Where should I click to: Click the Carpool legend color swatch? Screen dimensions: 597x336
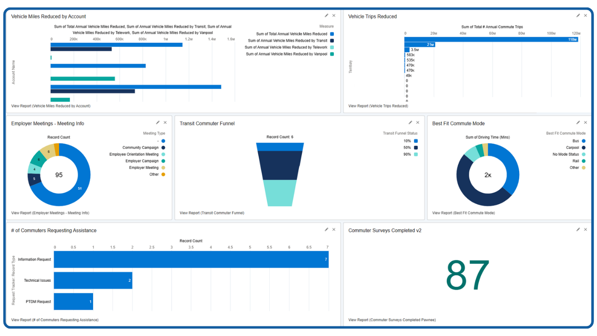point(583,148)
